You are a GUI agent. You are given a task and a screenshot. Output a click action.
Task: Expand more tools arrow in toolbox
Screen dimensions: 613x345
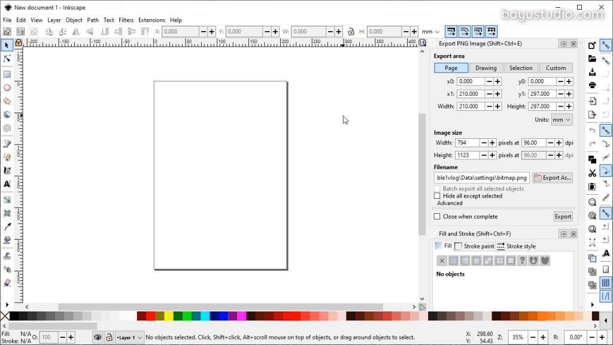click(7, 305)
